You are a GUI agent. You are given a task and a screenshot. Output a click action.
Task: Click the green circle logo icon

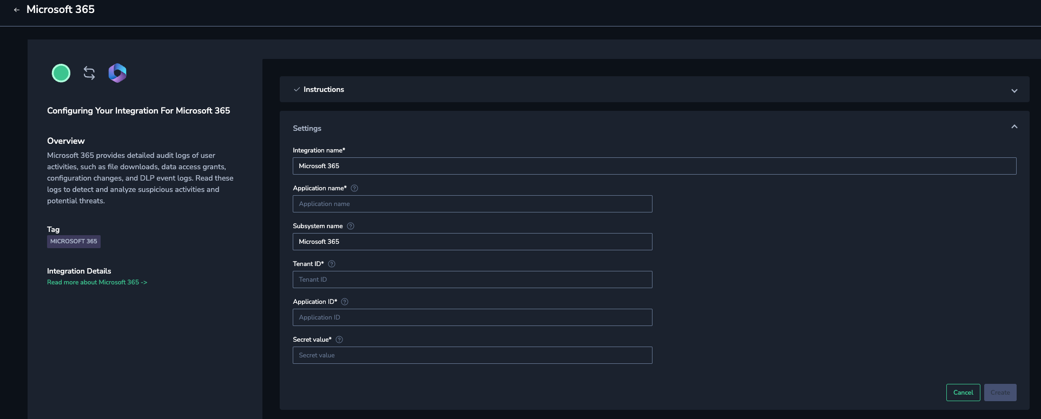[61, 73]
